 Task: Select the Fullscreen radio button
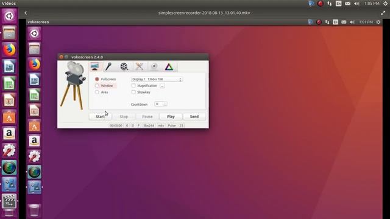(x=97, y=79)
